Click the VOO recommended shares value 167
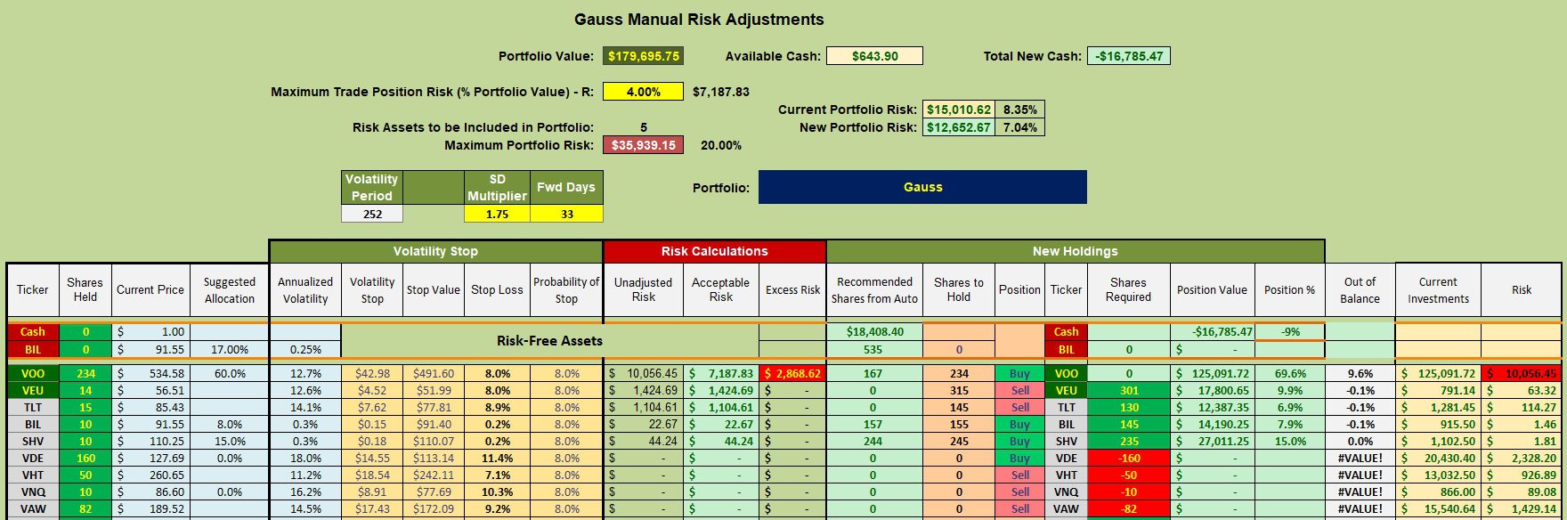 coord(874,373)
